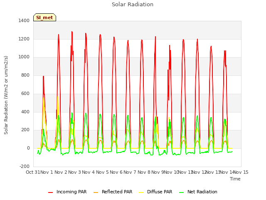Click the orange Reflected PAR legend swatch
The image size is (266, 200).
(96, 192)
